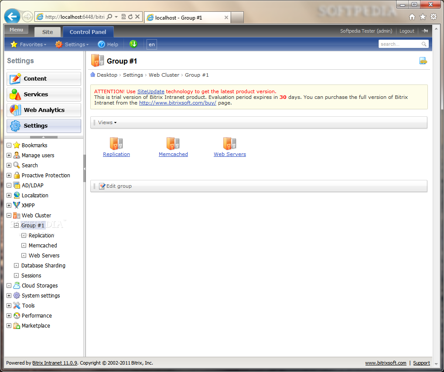Image resolution: width=444 pixels, height=372 pixels.
Task: Open the bitrixsoft.com/buy link
Action: coord(178,103)
